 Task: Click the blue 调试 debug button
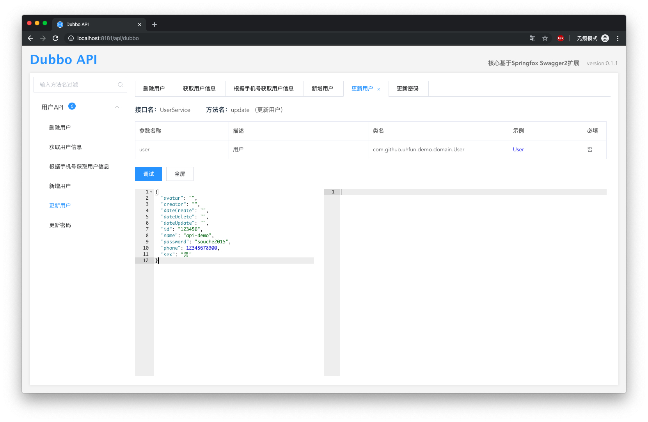pyautogui.click(x=149, y=174)
